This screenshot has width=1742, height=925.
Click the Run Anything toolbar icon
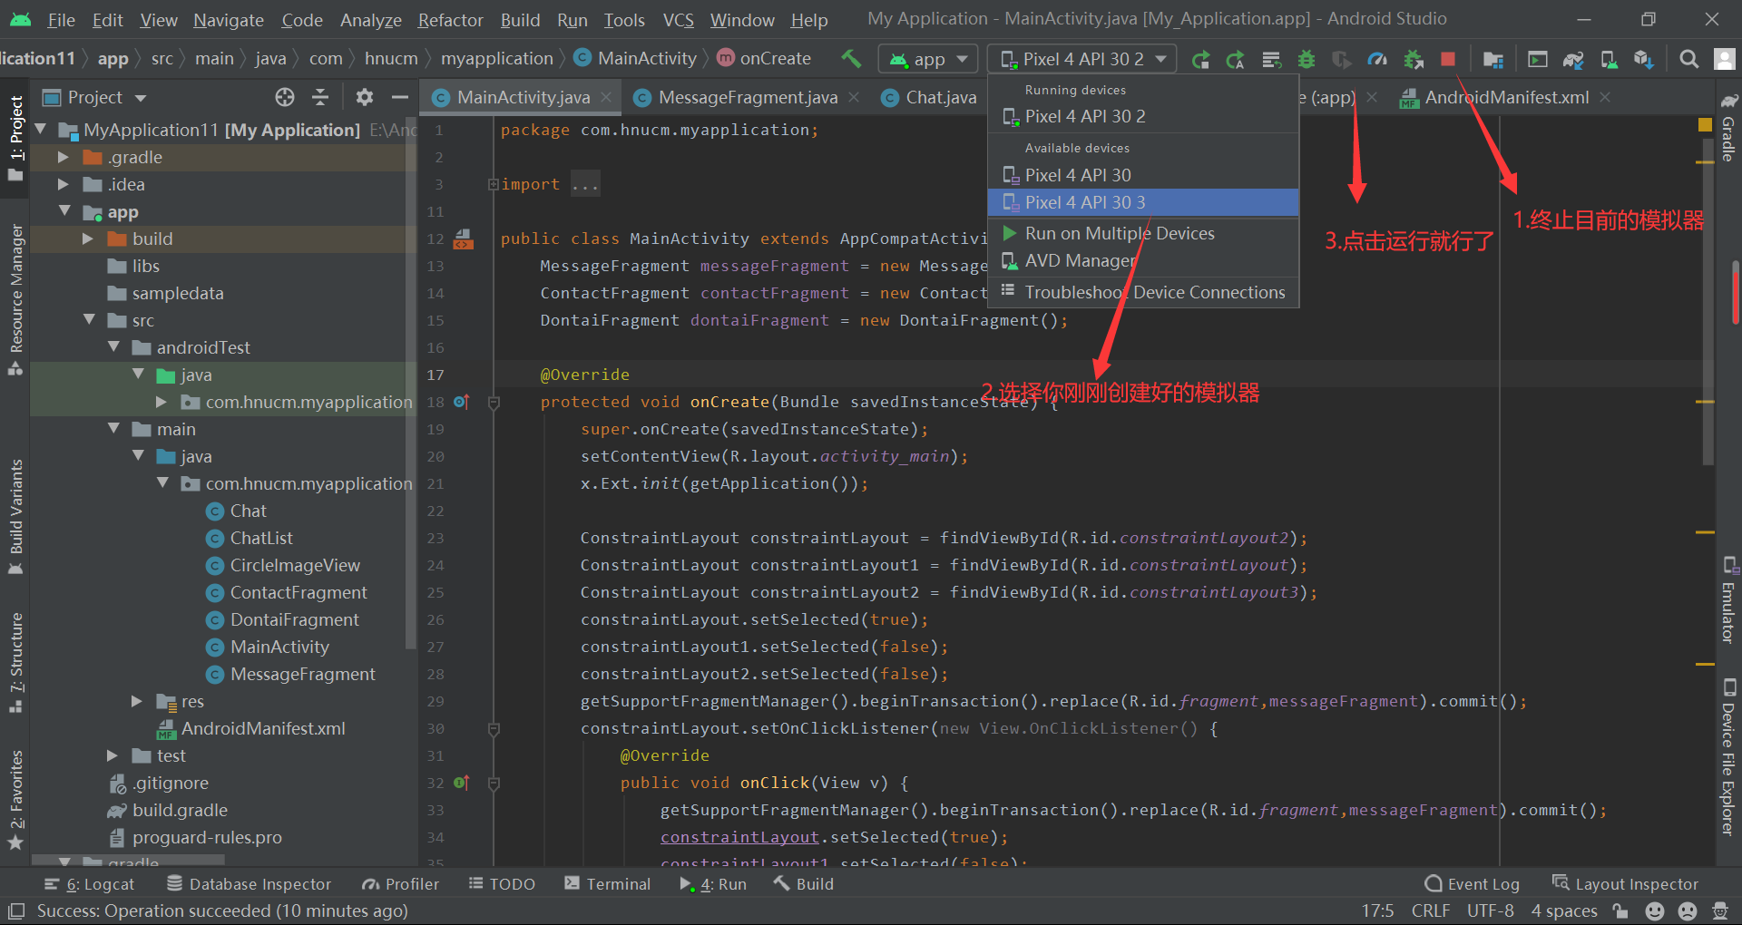[1537, 59]
